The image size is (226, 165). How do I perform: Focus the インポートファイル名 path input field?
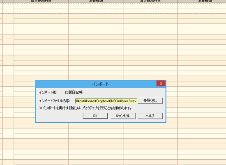106,101
